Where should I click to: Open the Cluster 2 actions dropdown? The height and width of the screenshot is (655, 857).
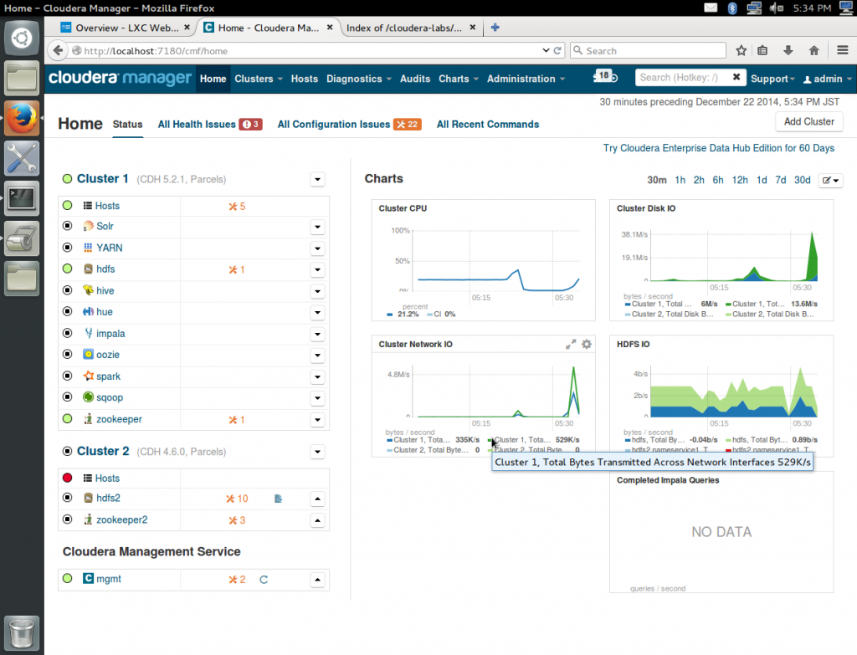tap(317, 452)
